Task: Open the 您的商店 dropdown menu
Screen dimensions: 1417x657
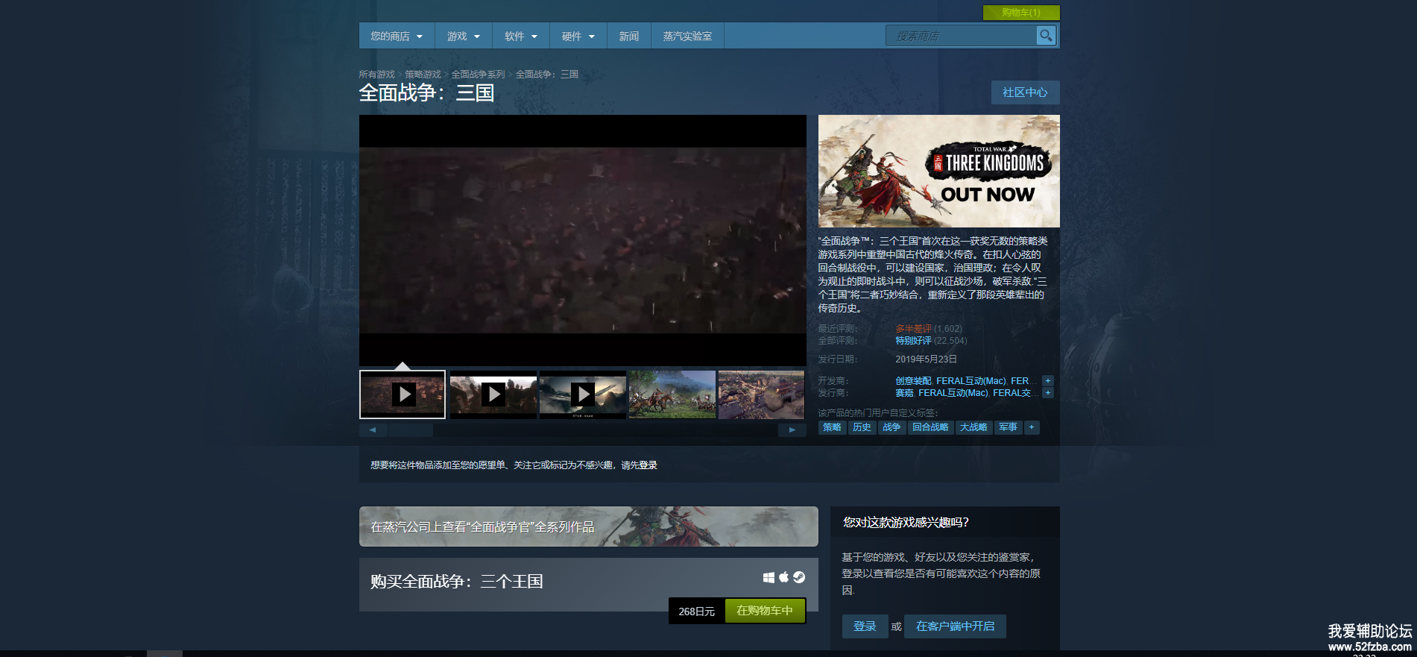Action: 397,36
